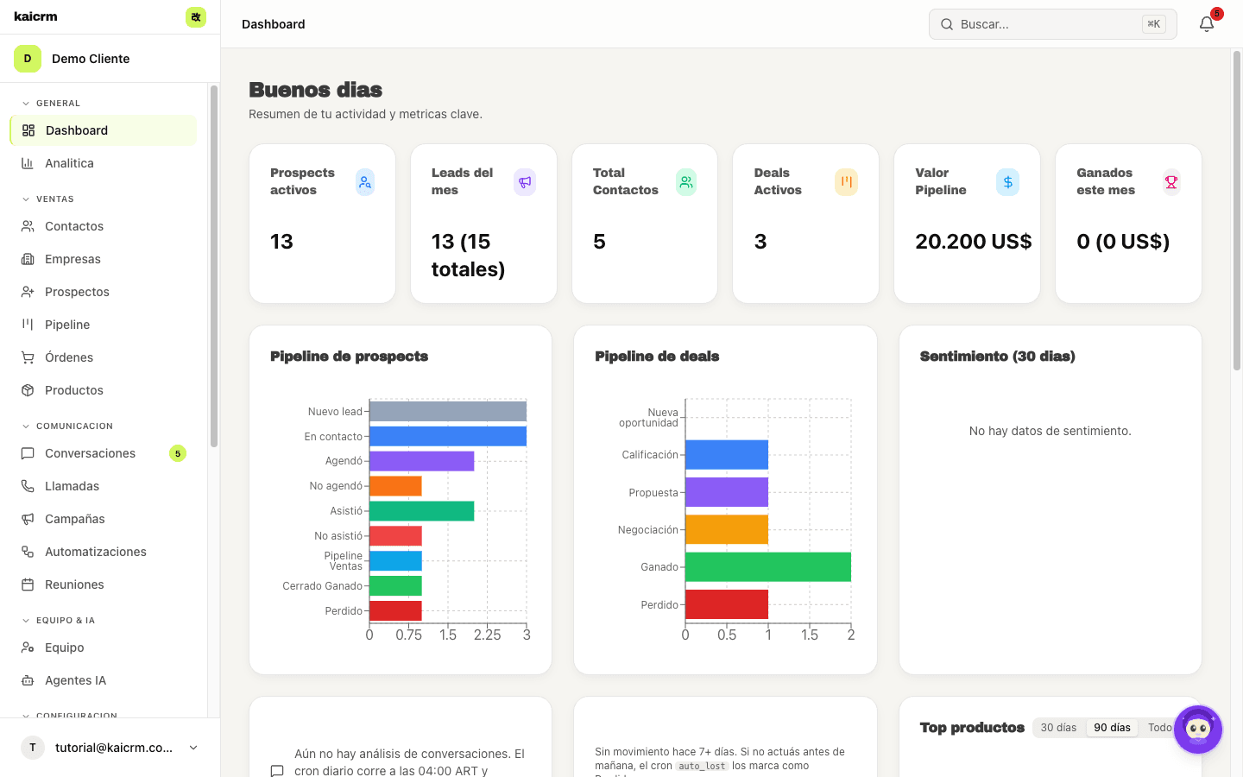Click the Ganados este mes trophy icon

(x=1171, y=182)
